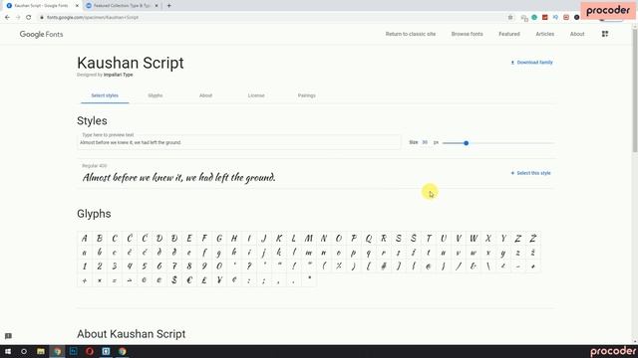Click the Impallari Type designer link

click(x=118, y=75)
